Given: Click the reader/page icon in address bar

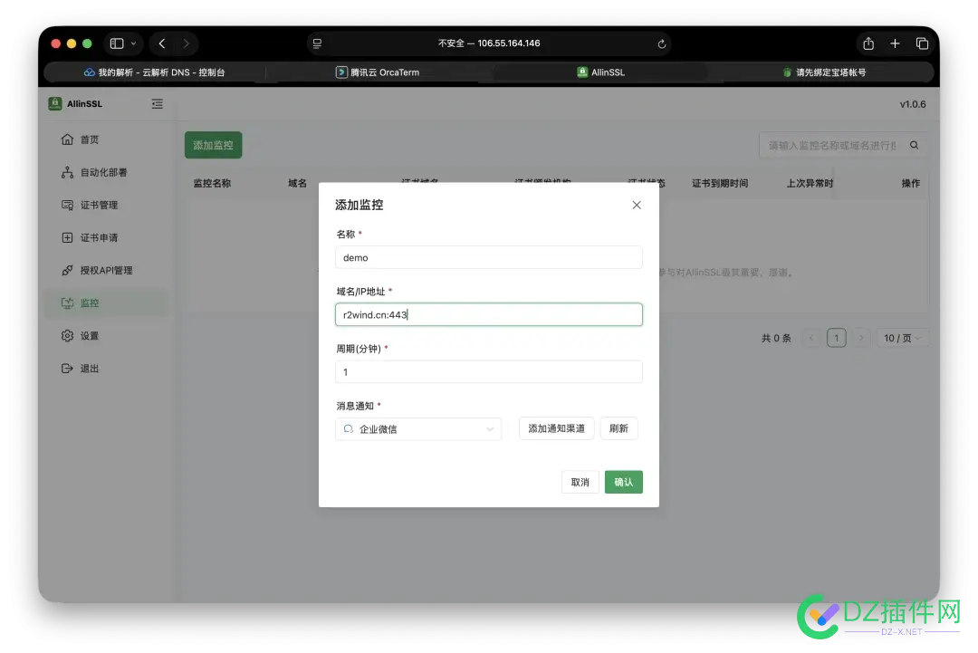Looking at the screenshot, I should 318,43.
